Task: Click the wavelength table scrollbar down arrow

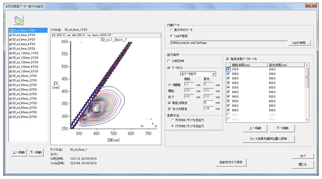Action: click(307, 120)
